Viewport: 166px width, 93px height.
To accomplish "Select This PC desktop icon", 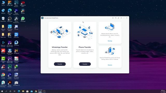I will pos(3,3).
